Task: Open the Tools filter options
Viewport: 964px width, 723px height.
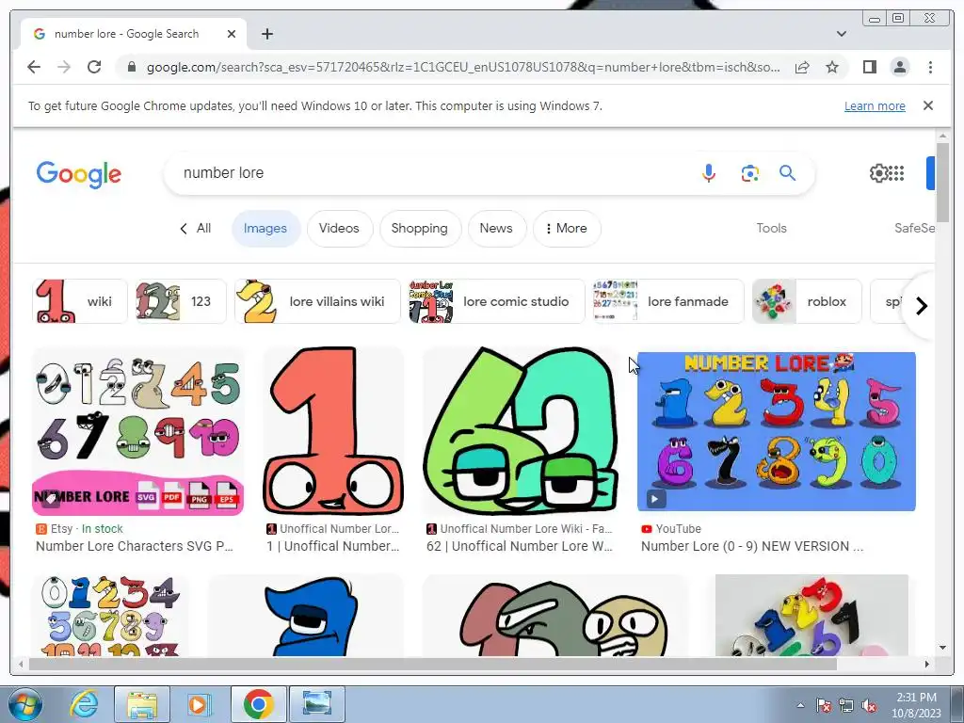Action: coord(771,228)
